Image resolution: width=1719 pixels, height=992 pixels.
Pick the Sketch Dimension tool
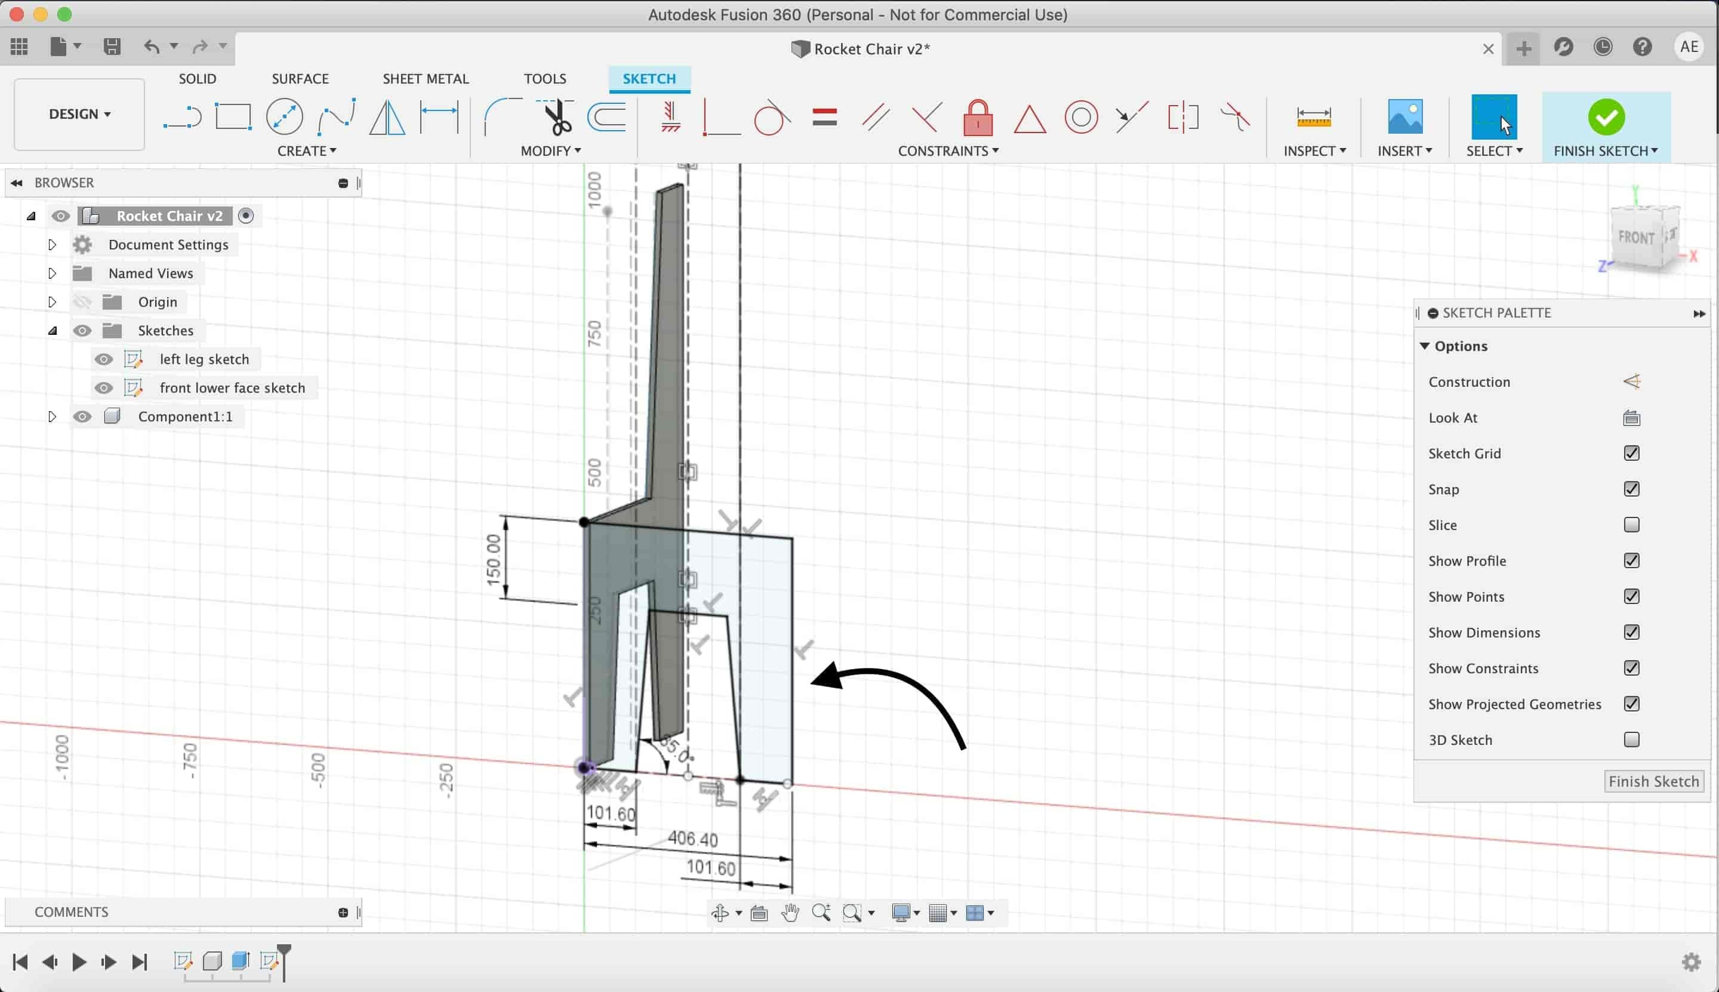(x=439, y=117)
